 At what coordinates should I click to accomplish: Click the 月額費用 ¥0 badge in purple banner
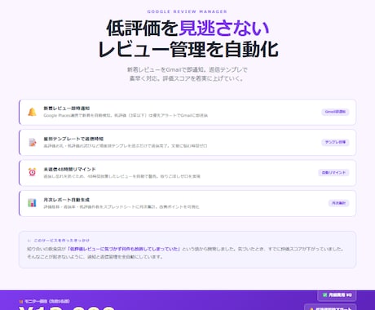tap(337, 295)
